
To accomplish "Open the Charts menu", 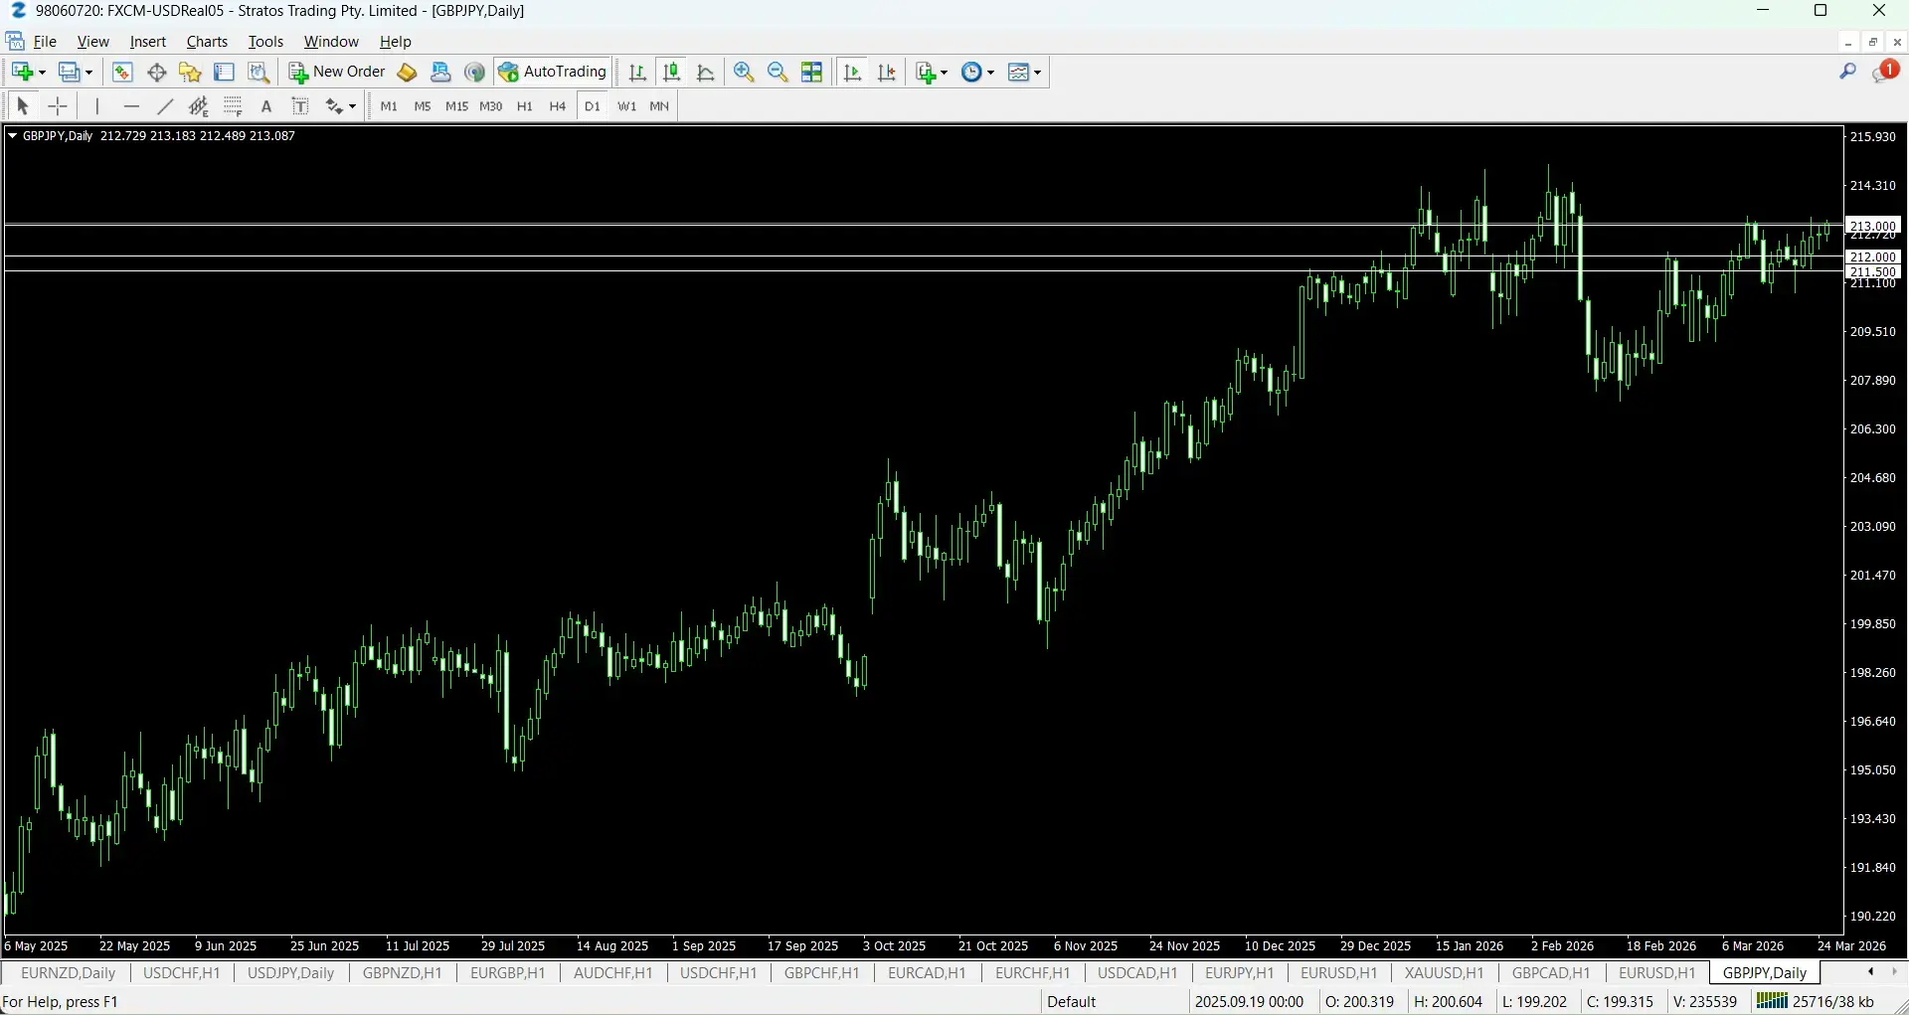I will point(207,42).
